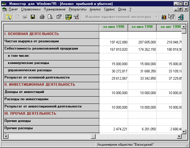Click the printer icon
The width and height of the screenshot is (190, 148).
tap(42, 17)
